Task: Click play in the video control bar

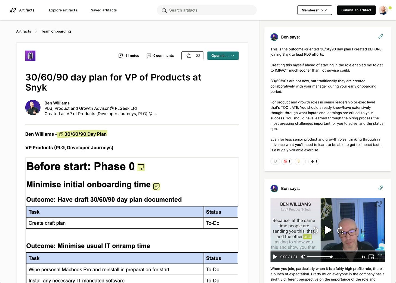Action: point(275,257)
